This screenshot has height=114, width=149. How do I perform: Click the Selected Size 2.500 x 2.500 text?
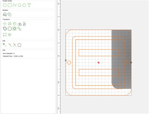coord(13,56)
